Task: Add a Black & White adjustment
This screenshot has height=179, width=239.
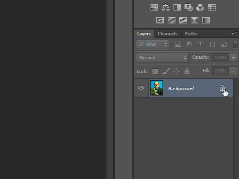Action: [x=177, y=7]
